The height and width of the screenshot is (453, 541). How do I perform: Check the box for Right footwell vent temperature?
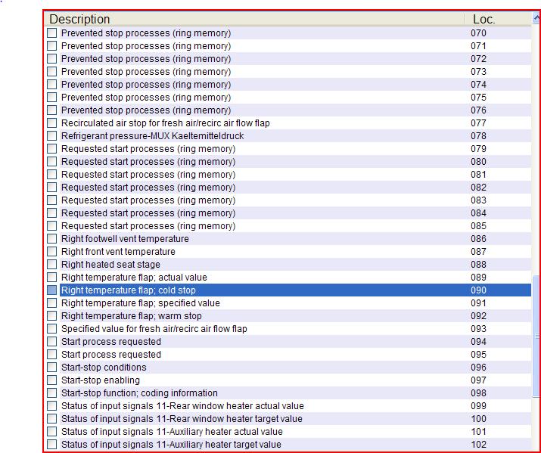point(51,239)
